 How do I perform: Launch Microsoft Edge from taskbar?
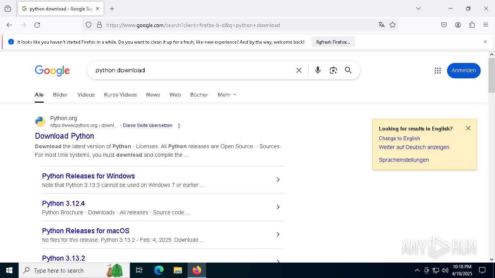pyautogui.click(x=159, y=270)
